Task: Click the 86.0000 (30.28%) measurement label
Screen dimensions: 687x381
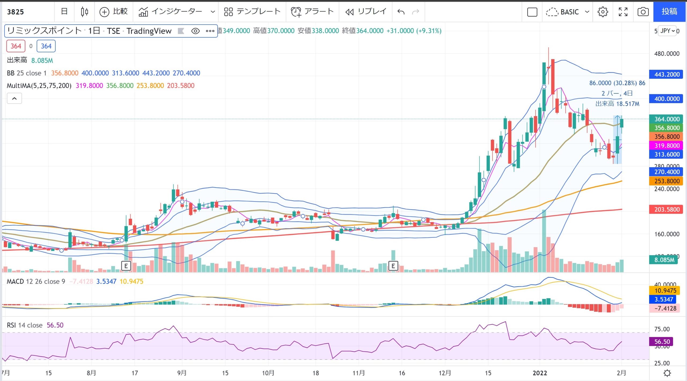Action: point(617,83)
